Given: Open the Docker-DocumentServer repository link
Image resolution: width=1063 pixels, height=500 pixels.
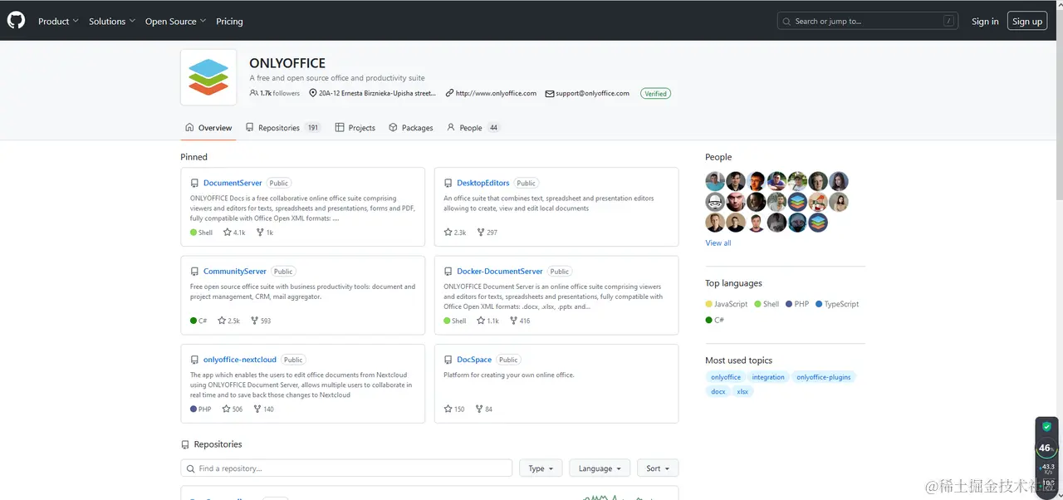Looking at the screenshot, I should click(x=500, y=272).
